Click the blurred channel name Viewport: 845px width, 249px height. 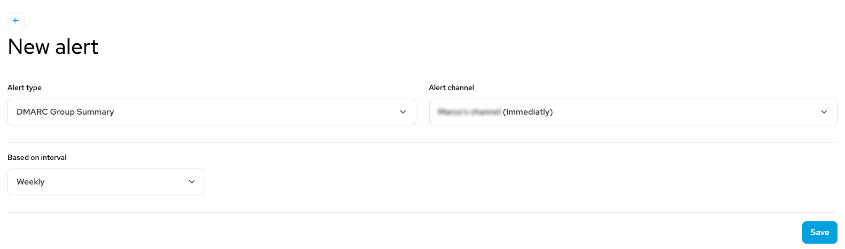coord(469,112)
